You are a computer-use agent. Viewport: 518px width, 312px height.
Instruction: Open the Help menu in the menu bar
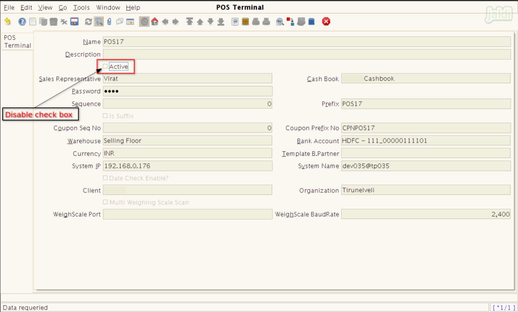[x=133, y=7]
